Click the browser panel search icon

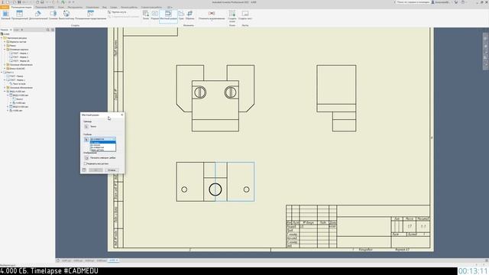pyautogui.click(x=48, y=30)
